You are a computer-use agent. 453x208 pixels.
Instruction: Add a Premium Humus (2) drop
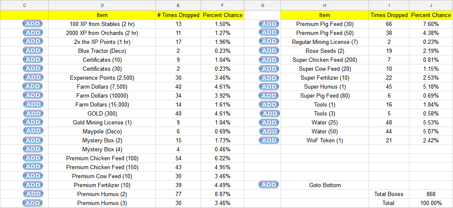point(33,194)
